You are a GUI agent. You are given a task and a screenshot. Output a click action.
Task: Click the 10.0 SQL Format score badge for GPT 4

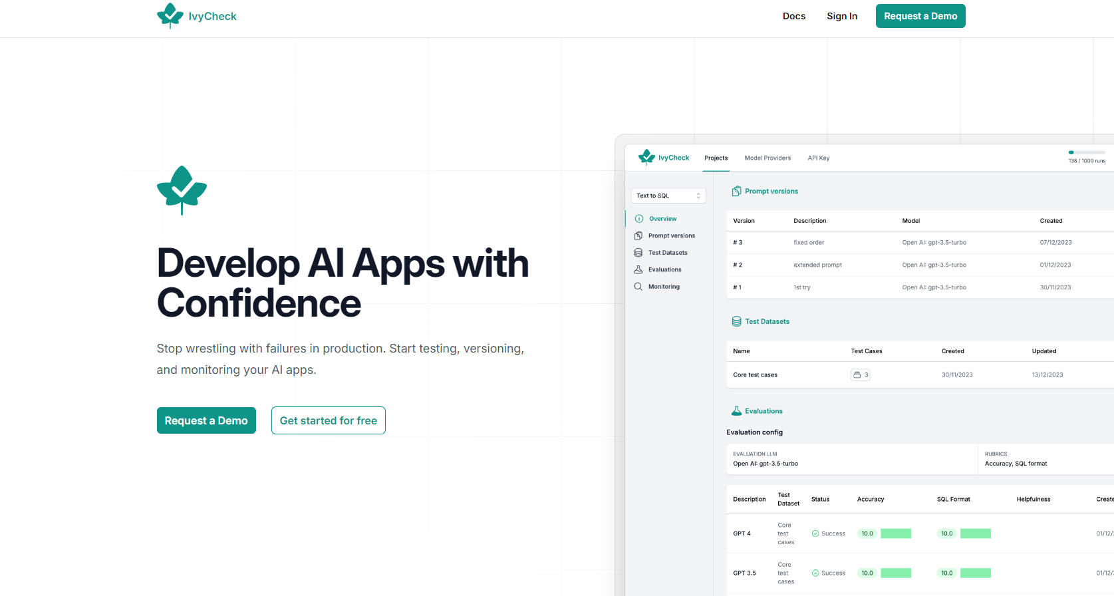tap(947, 533)
